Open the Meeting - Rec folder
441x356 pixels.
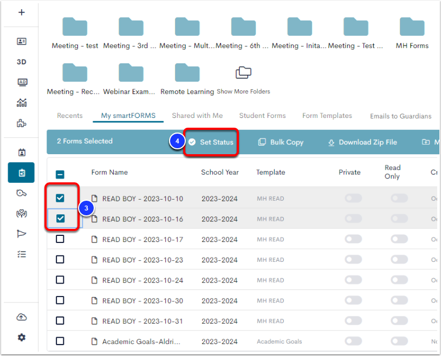point(74,79)
